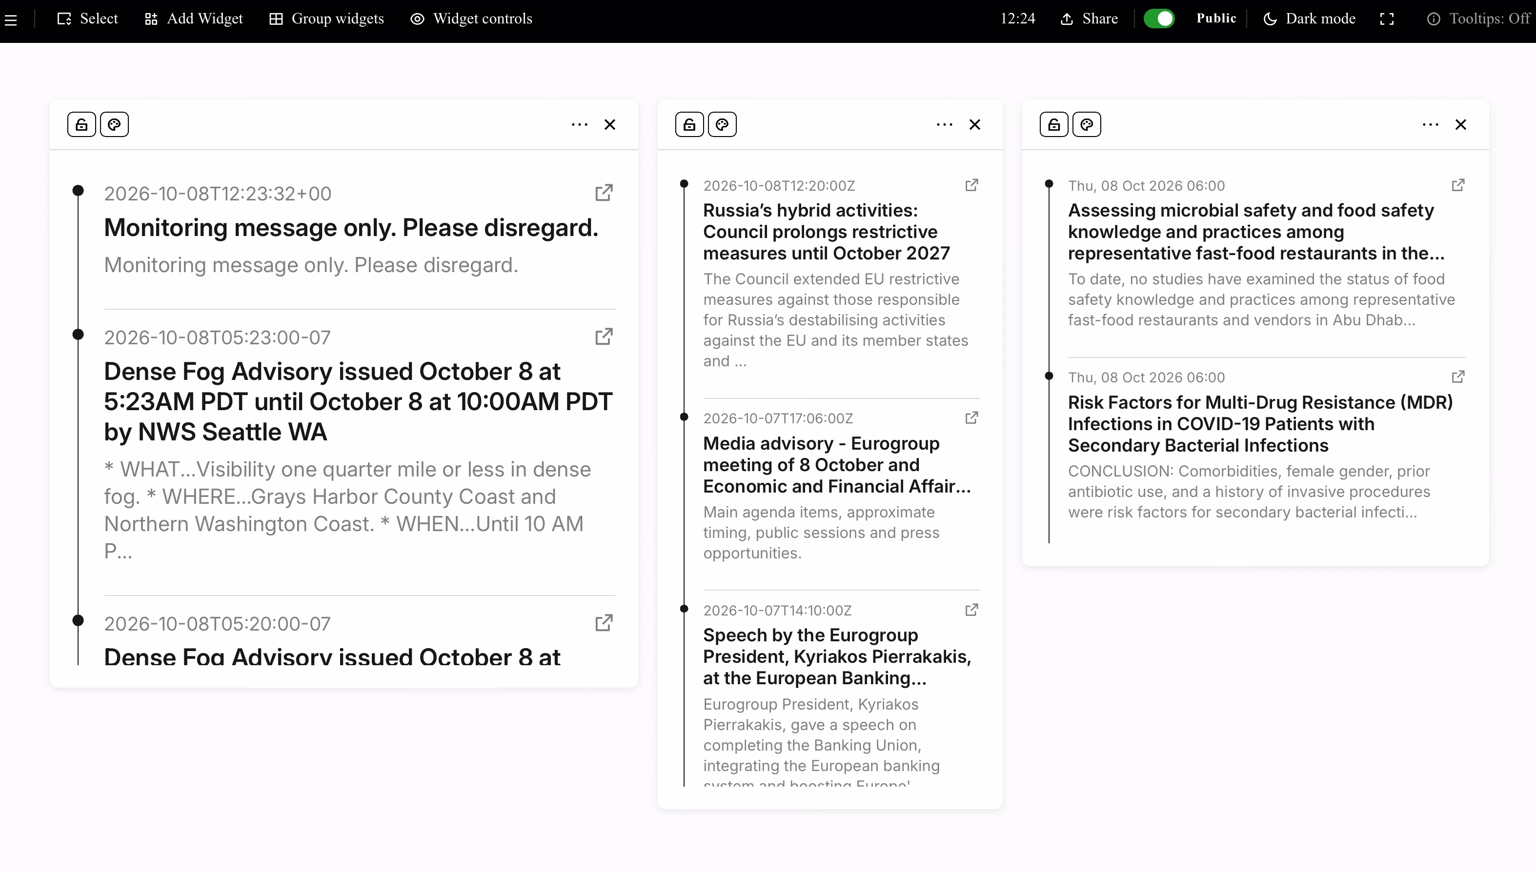Click the 'CONCLUSION: Comorbidities' summary text
Image resolution: width=1536 pixels, height=872 pixels.
tap(1249, 492)
